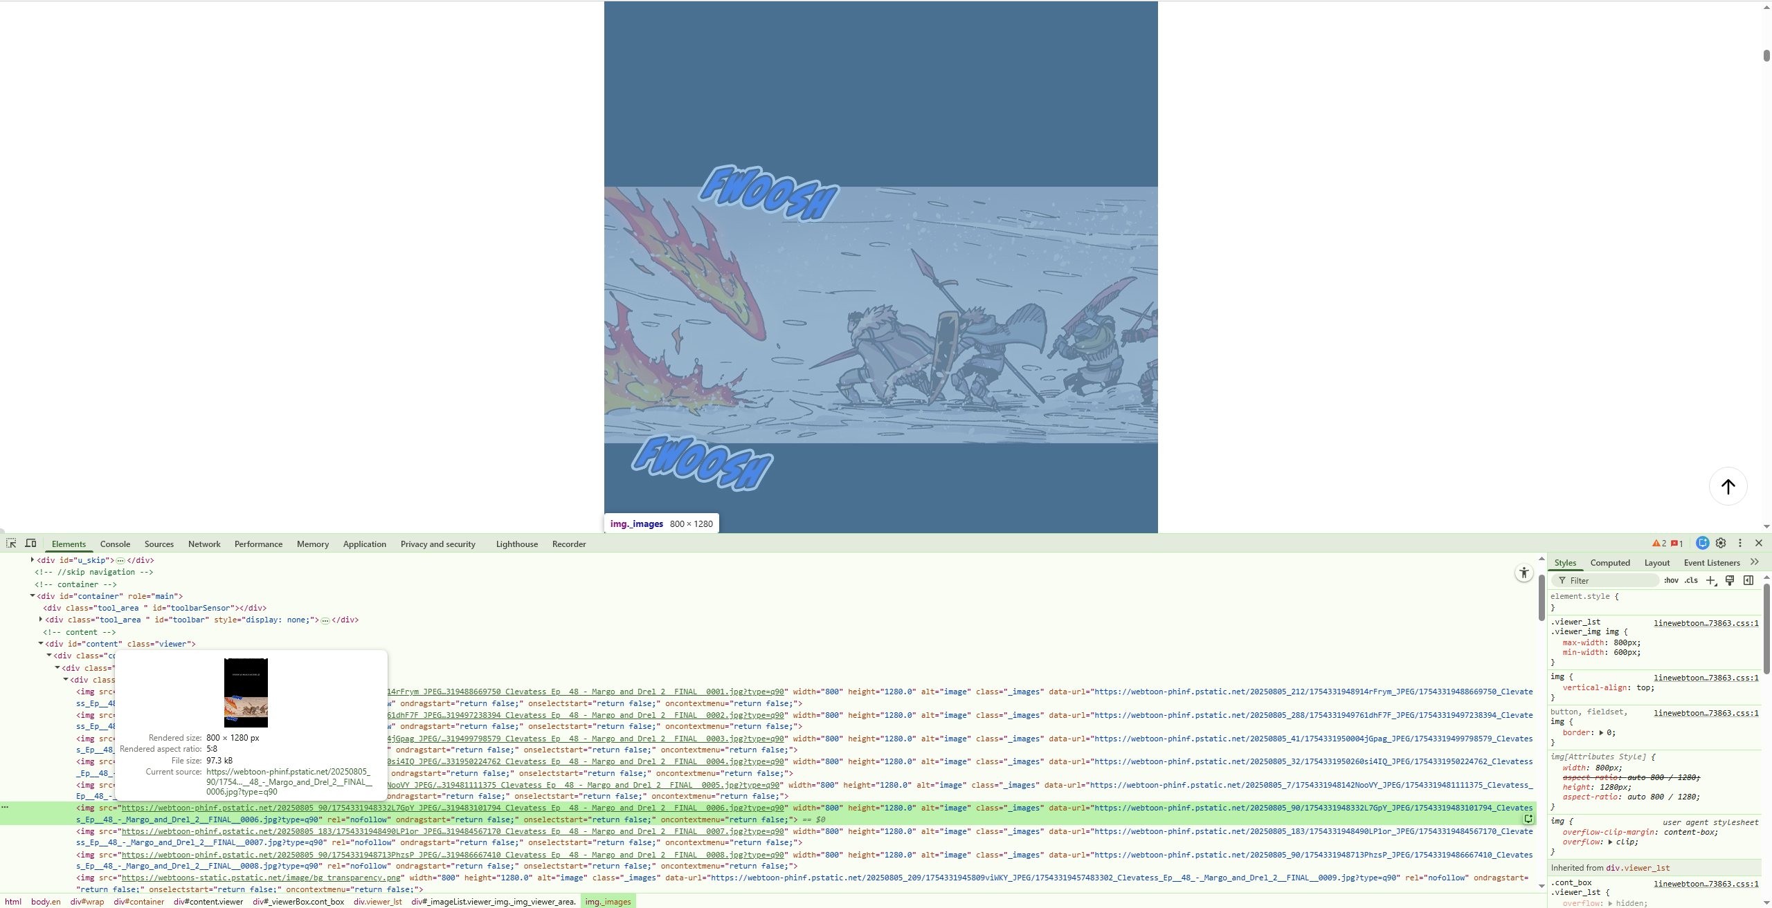Open AI assistance panel icon
Image resolution: width=1772 pixels, height=908 pixels.
1703,544
